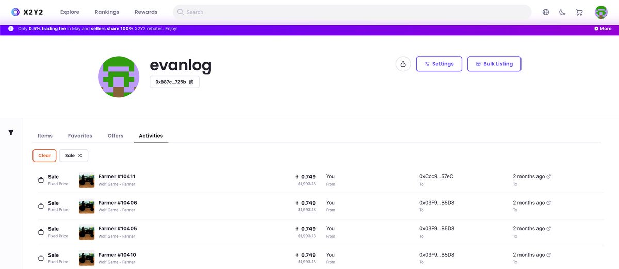This screenshot has width=619, height=269.
Task: Open Farmer #10411 thumbnail
Action: point(87,180)
